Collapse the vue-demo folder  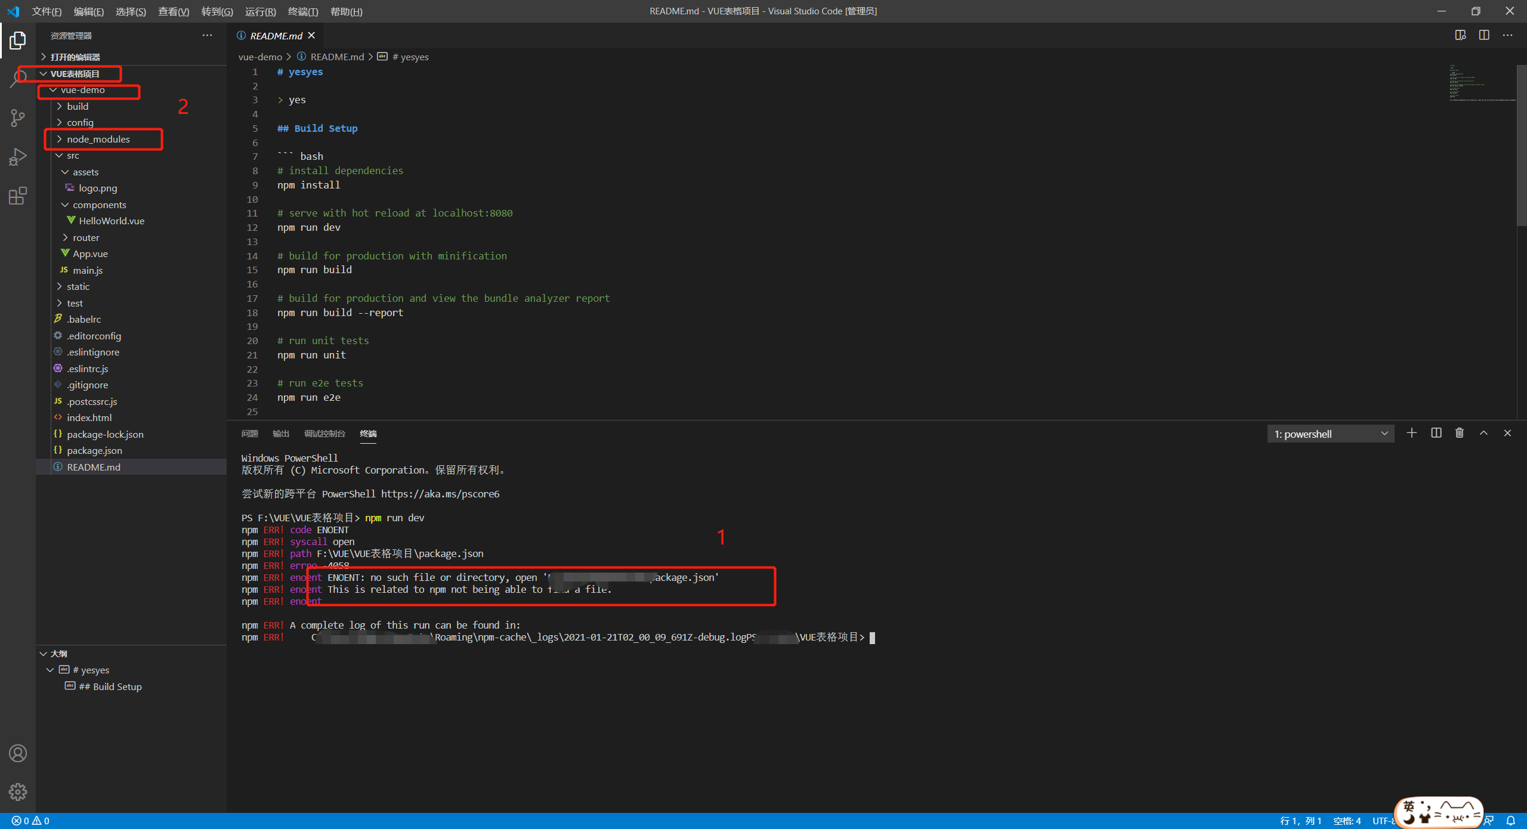82,90
